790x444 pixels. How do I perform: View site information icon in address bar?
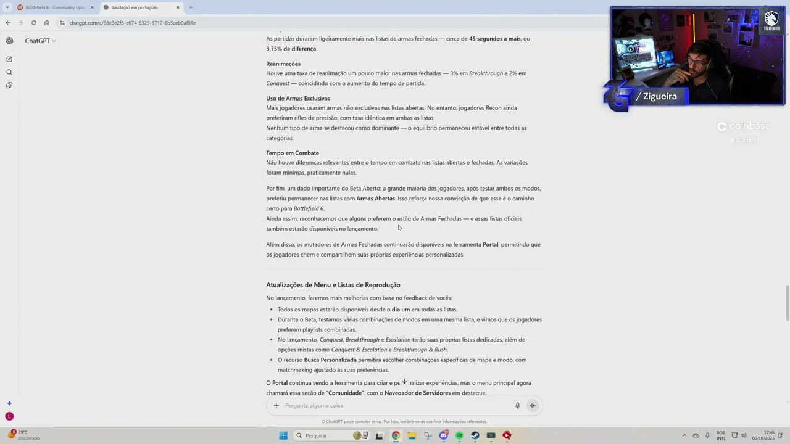click(x=62, y=23)
